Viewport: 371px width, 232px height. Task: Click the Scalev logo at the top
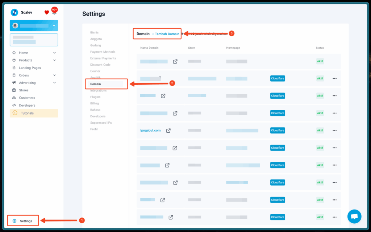point(14,12)
